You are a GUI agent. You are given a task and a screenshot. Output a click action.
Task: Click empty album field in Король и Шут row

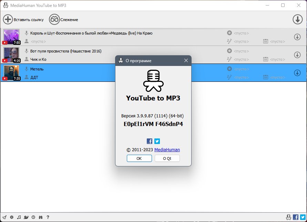241,33
